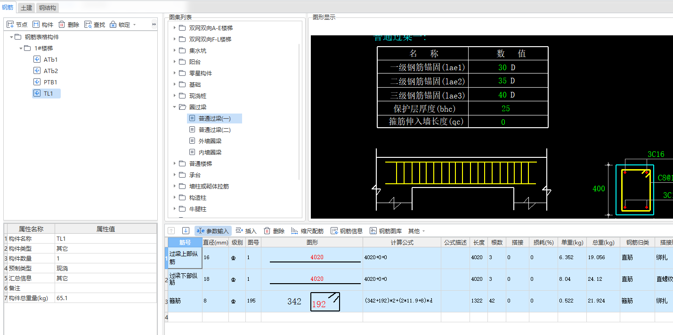This screenshot has height=335, width=673.
Task: Expand the left toolbar overflow chevrons
Action: (154, 25)
